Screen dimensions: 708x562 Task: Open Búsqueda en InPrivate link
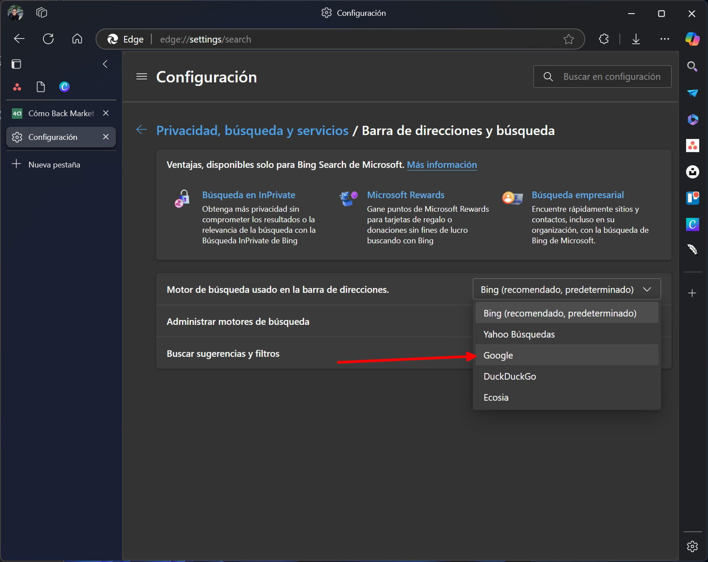click(249, 195)
